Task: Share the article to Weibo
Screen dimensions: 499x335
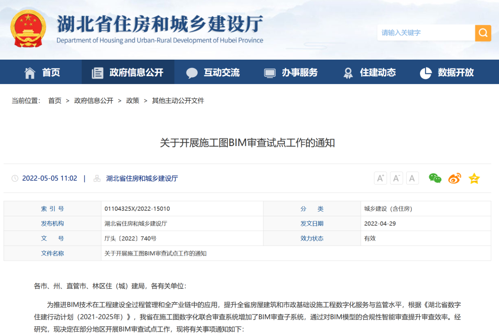Action: (x=454, y=178)
